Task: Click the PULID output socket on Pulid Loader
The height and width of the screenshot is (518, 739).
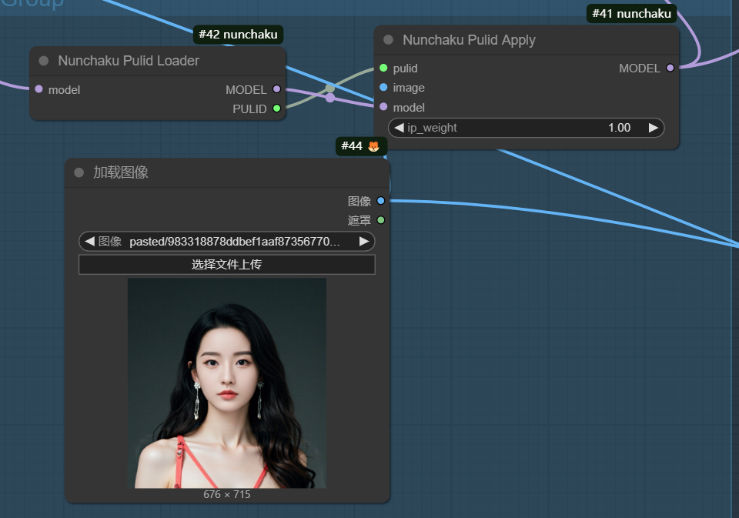Action: (x=276, y=109)
